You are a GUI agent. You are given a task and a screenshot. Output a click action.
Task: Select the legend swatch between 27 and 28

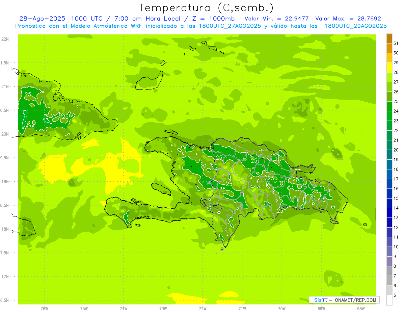pyautogui.click(x=389, y=77)
